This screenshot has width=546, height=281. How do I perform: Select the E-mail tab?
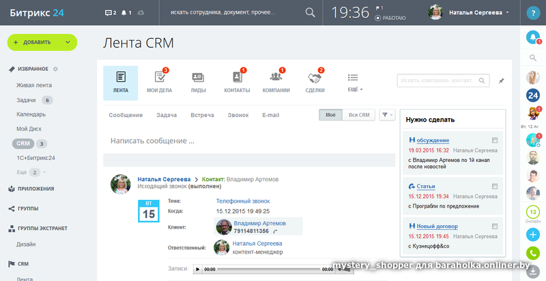click(x=271, y=115)
